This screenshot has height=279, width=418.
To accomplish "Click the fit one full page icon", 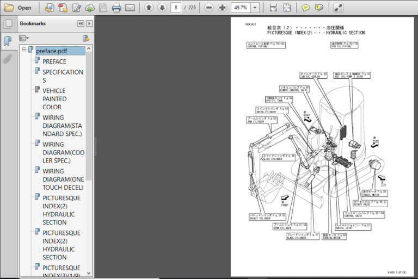I will click(287, 8).
